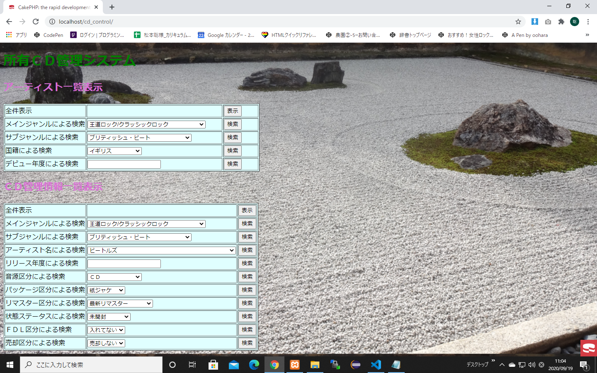Switch to the CakePHP browser tab
Image resolution: width=597 pixels, height=373 pixels.
click(x=54, y=7)
